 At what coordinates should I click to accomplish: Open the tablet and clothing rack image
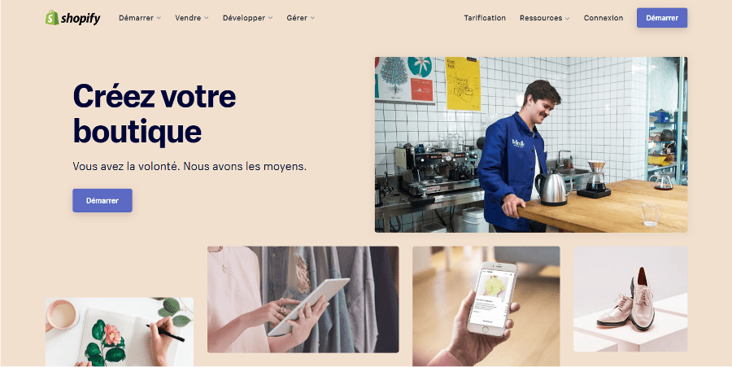pyautogui.click(x=303, y=299)
